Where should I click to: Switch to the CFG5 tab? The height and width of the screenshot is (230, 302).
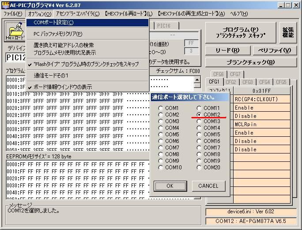pyautogui.click(x=281, y=82)
